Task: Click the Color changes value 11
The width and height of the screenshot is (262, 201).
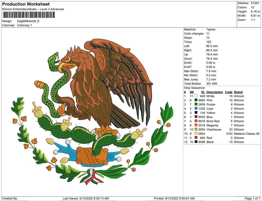Action: point(208,33)
